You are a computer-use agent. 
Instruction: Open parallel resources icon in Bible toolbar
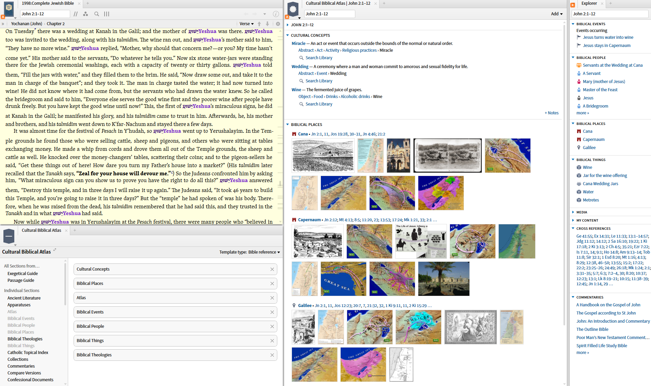click(76, 14)
